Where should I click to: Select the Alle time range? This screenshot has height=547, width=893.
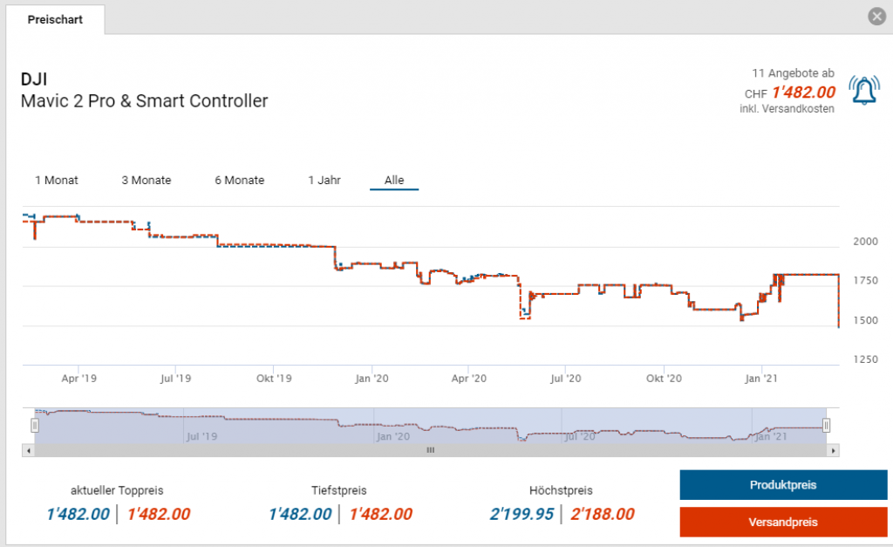tap(394, 181)
